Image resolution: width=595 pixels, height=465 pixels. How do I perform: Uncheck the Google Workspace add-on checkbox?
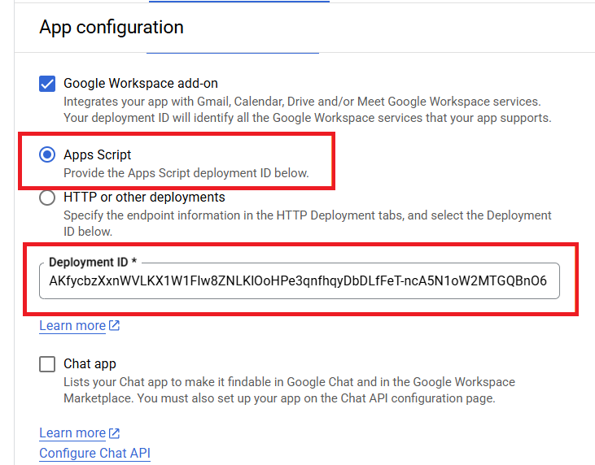[x=47, y=84]
